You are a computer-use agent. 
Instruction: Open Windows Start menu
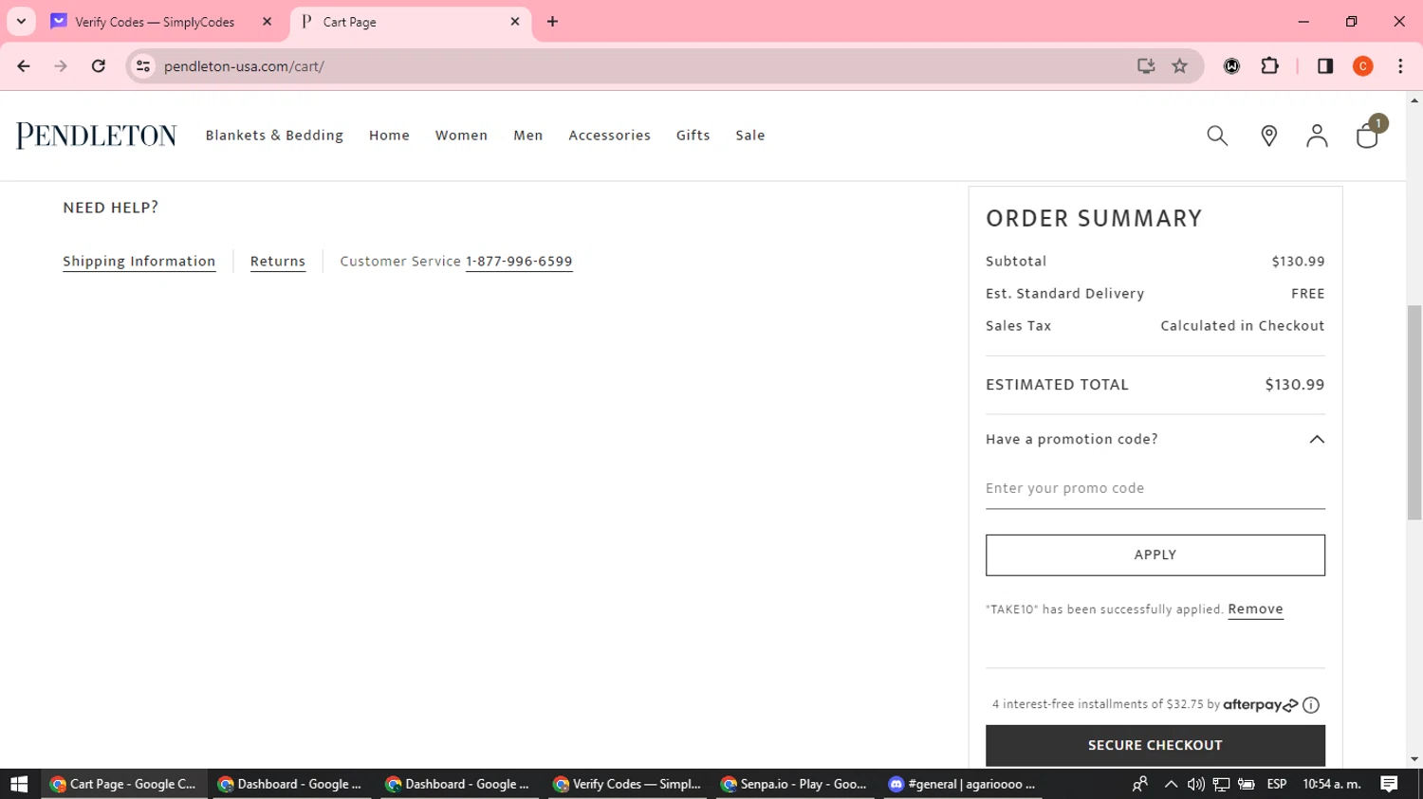(x=19, y=784)
